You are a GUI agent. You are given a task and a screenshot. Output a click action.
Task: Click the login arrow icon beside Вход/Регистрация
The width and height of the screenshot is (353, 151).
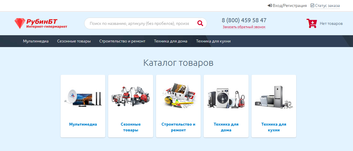[270, 5]
